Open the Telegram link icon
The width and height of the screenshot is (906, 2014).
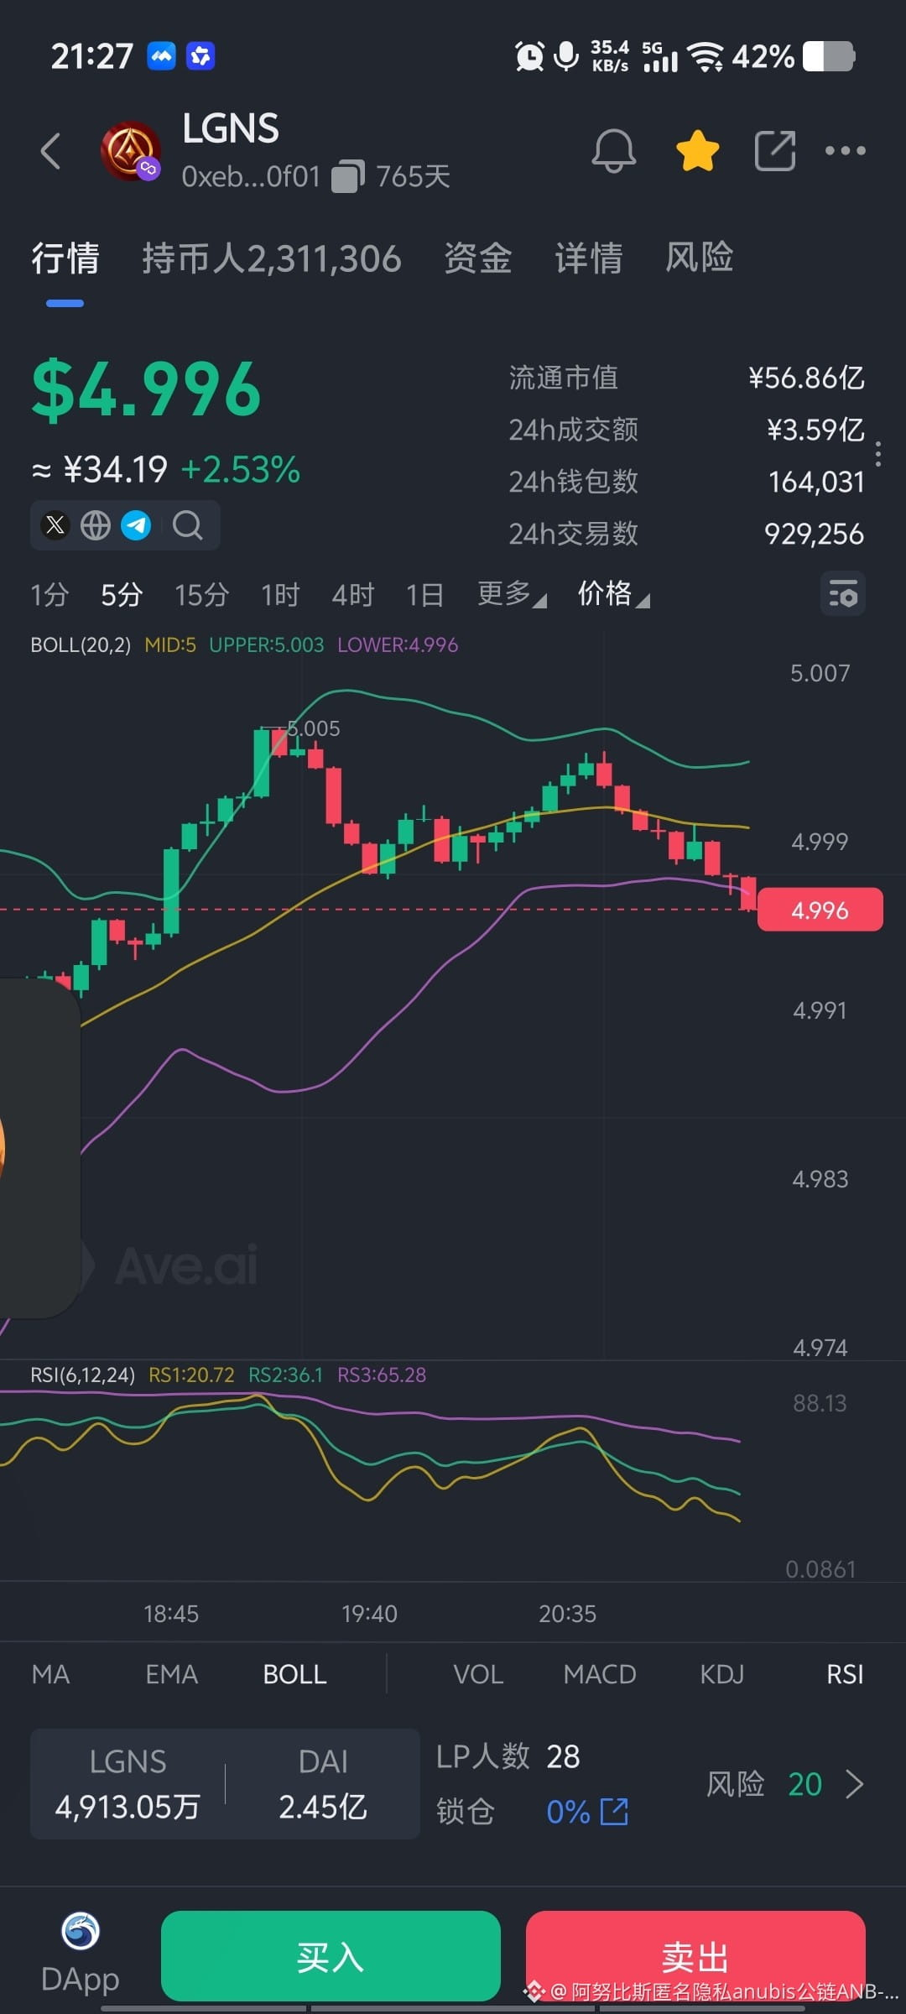[136, 525]
